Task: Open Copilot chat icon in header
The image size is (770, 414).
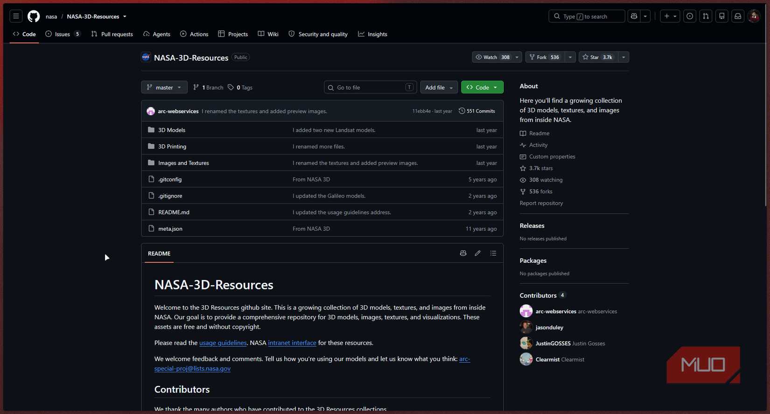Action: click(x=634, y=16)
